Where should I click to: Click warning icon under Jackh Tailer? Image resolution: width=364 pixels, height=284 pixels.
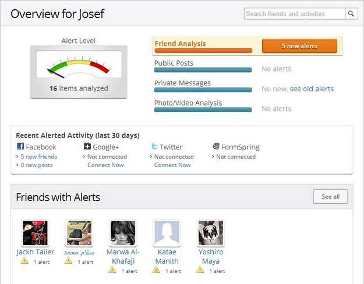point(24,261)
